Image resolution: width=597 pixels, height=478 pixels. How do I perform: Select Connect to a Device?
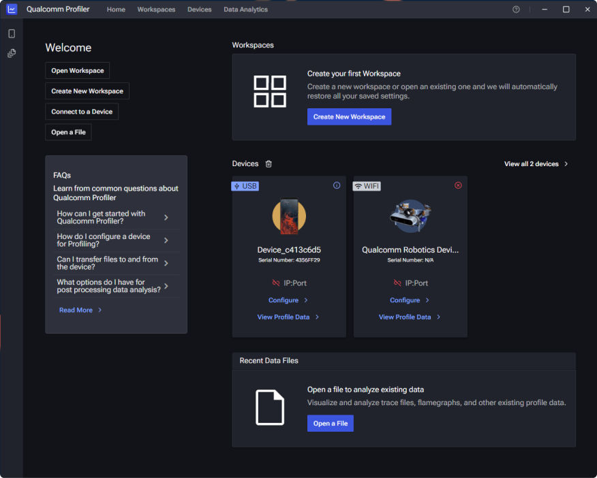(82, 111)
